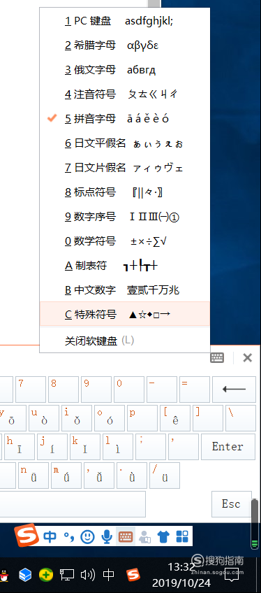
Task: Open the Sogou account login icon
Action: [144, 536]
